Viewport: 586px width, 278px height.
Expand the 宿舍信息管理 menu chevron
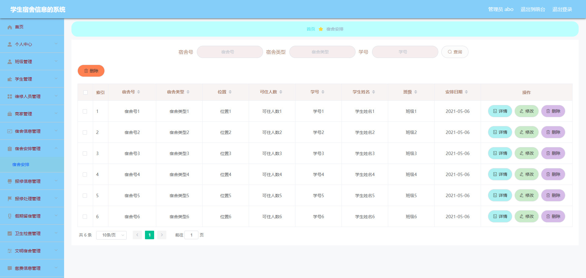pos(56,131)
